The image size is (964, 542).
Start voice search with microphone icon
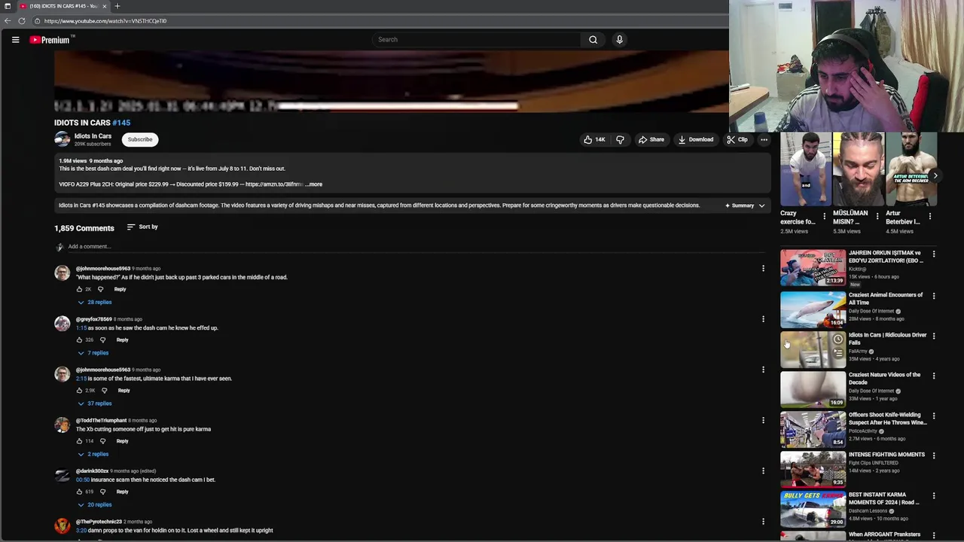619,39
